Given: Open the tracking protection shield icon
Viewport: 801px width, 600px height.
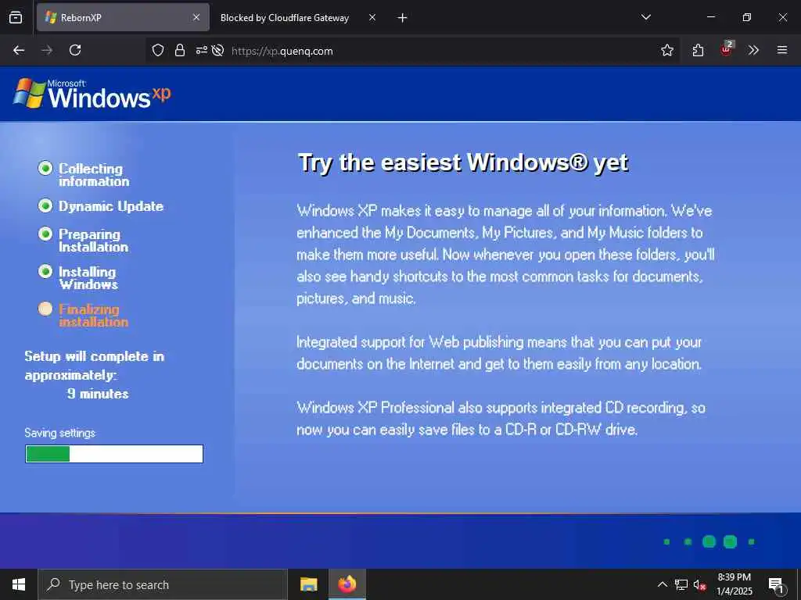Looking at the screenshot, I should click(158, 50).
